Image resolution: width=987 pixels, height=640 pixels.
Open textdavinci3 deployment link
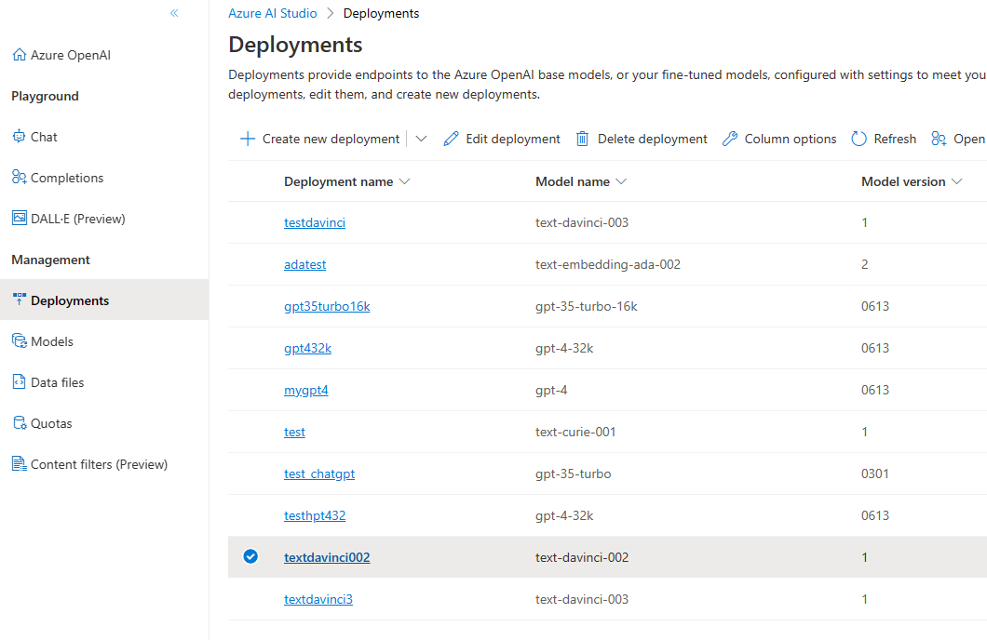[318, 599]
